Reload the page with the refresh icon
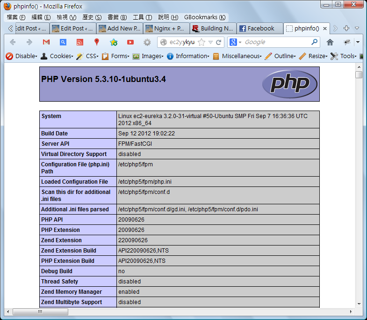The width and height of the screenshot is (367, 320). (218, 42)
